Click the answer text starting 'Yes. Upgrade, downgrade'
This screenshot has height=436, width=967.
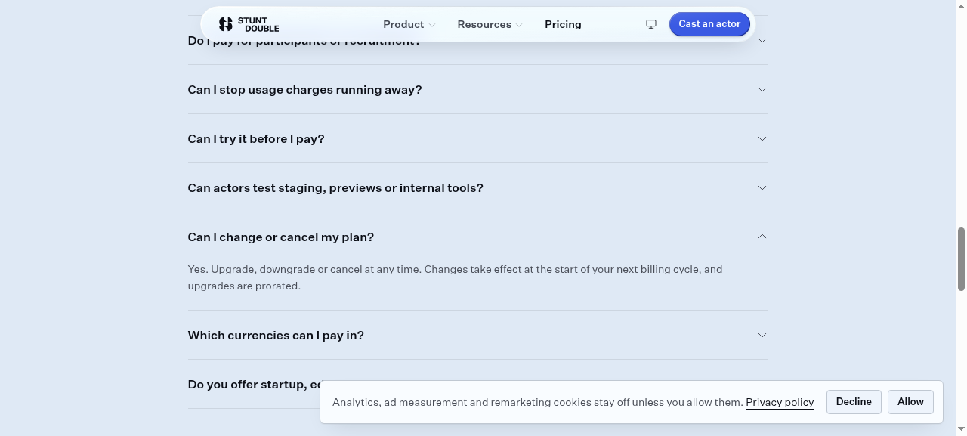click(455, 277)
